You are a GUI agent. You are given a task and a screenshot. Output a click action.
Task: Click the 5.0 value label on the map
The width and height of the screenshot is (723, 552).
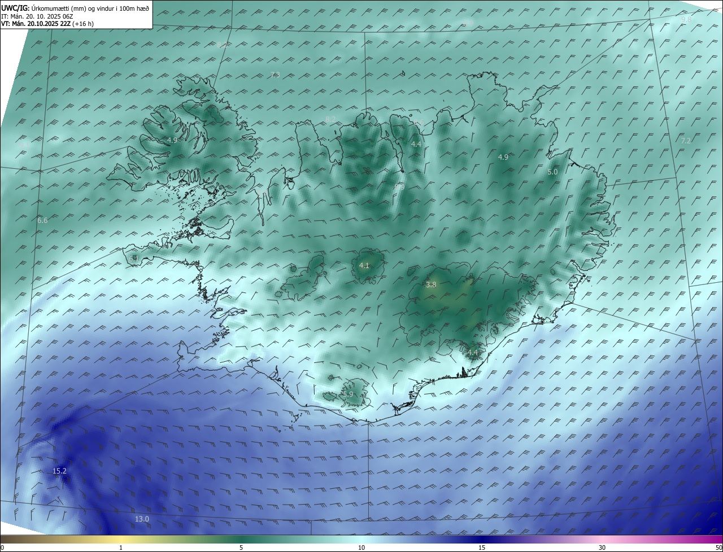coord(552,172)
